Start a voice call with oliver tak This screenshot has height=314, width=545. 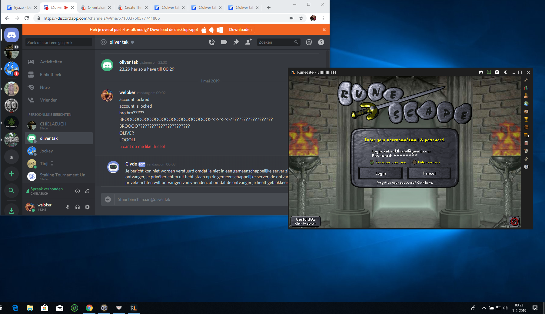pos(212,42)
